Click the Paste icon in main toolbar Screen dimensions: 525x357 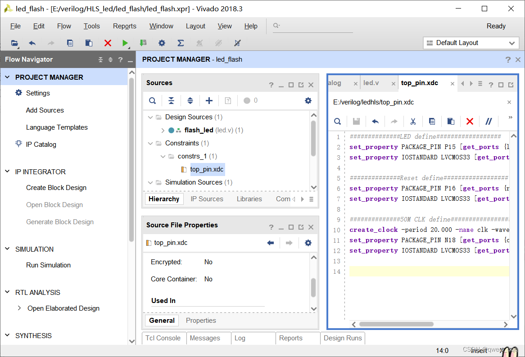point(89,43)
